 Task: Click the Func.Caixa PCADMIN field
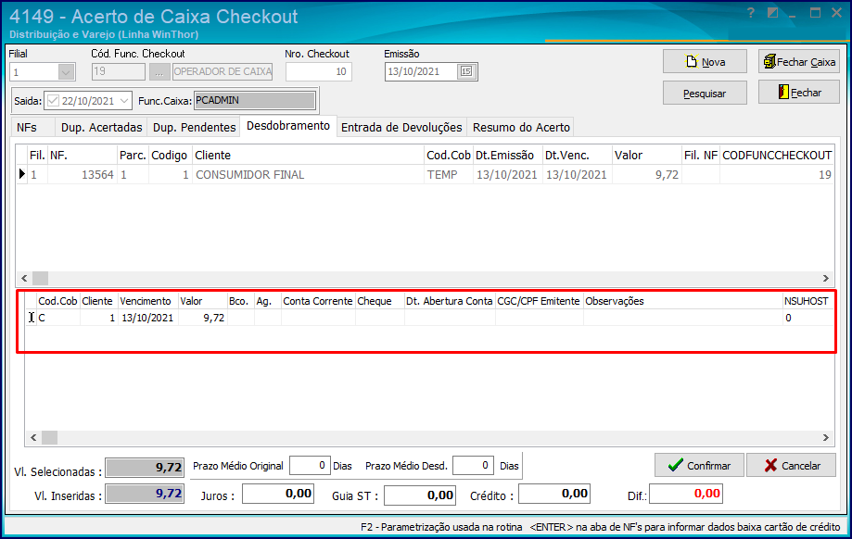(254, 100)
